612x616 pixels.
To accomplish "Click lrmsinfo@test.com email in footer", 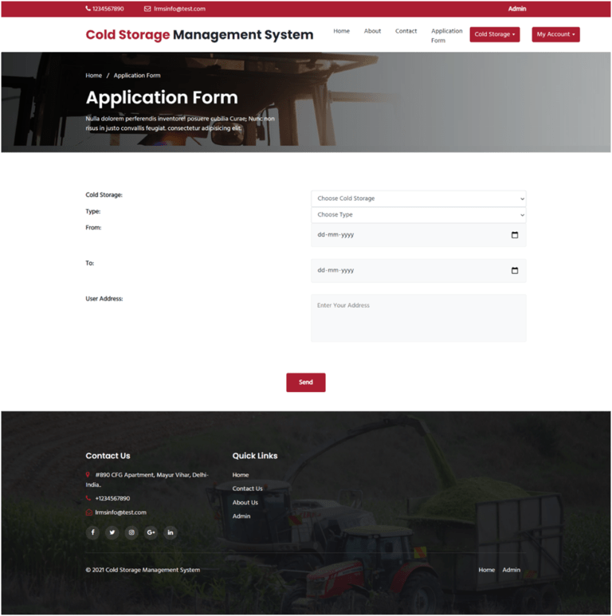I will pyautogui.click(x=120, y=512).
